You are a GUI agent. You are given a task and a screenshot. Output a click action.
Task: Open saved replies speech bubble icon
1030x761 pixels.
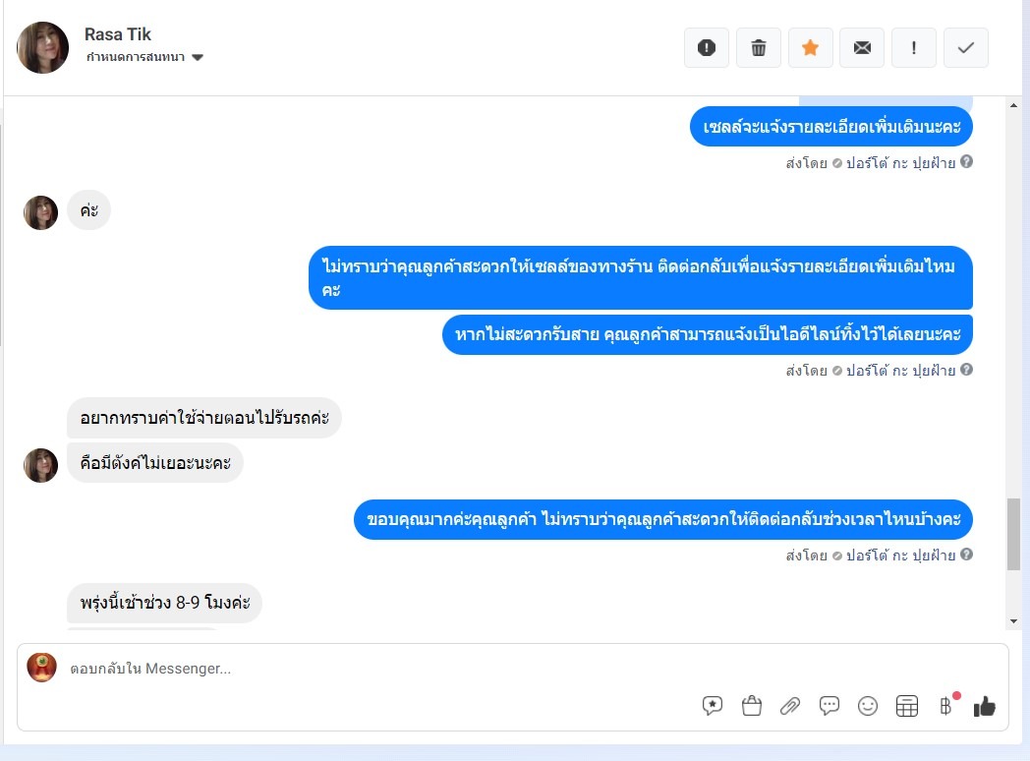pos(829,707)
